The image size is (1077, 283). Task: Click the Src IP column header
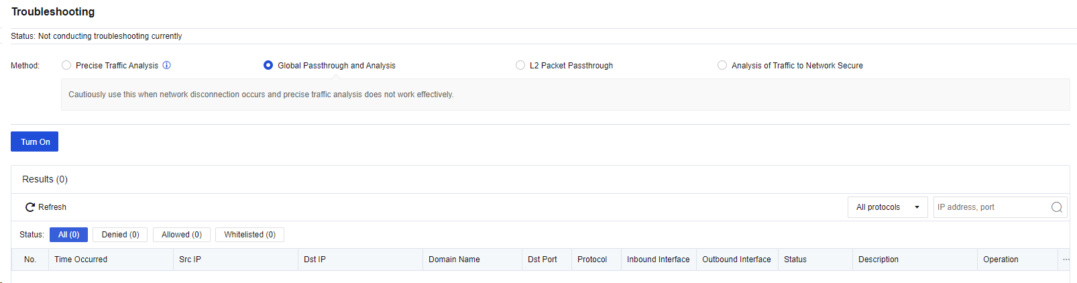[190, 260]
